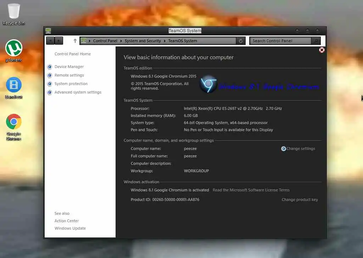This screenshot has height=258, width=363.
Task: Click the WORKGROUP value
Action: coord(196,171)
